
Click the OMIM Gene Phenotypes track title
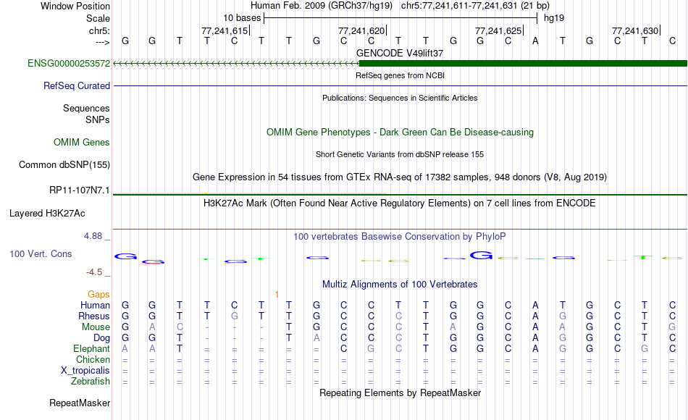coord(400,132)
